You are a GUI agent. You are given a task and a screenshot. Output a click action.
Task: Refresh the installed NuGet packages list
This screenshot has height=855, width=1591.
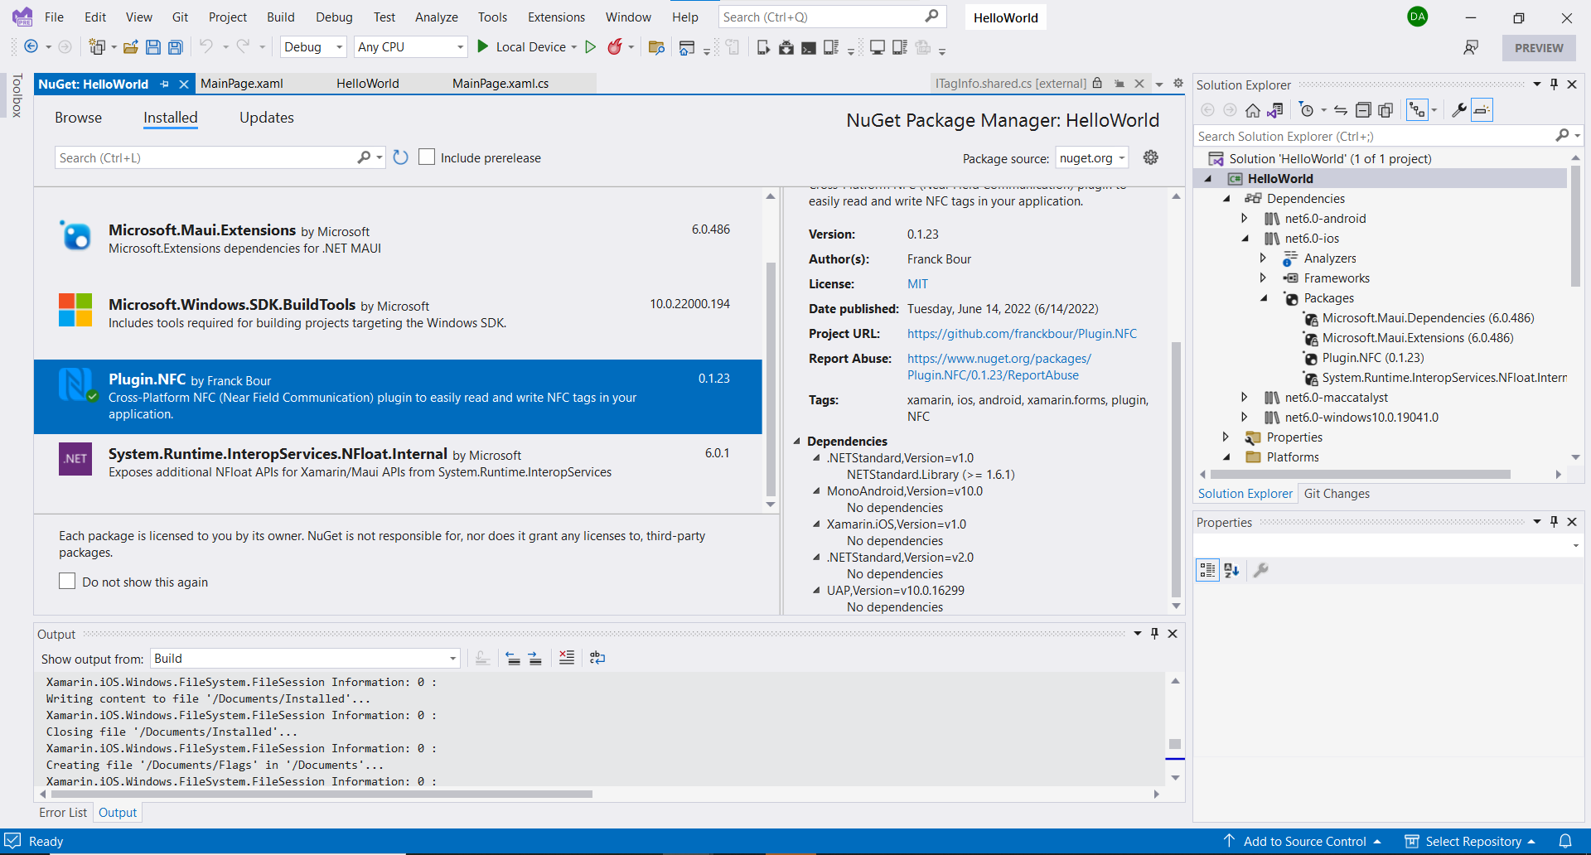point(400,157)
